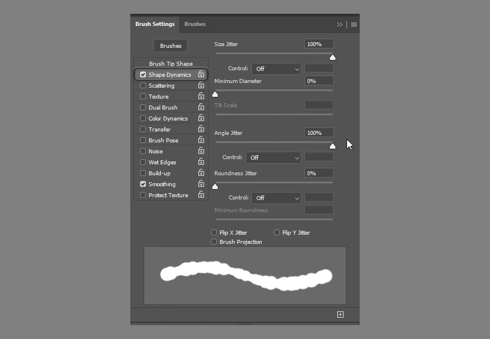The width and height of the screenshot is (490, 339).
Task: Switch to the Brushes tab
Action: 195,24
